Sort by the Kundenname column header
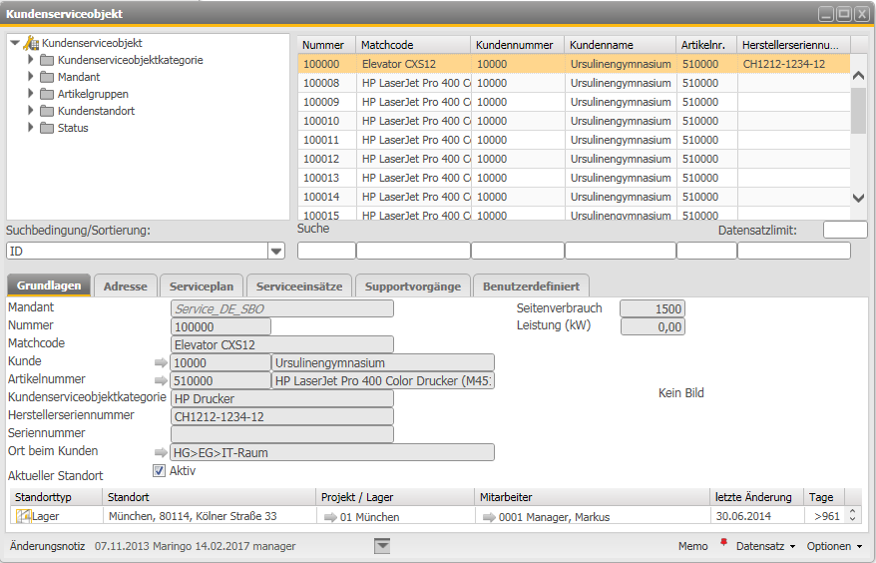The width and height of the screenshot is (876, 563). click(621, 45)
